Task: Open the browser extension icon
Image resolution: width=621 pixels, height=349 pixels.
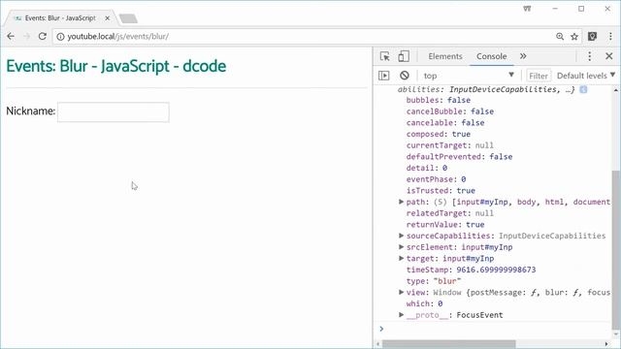Action: click(593, 37)
